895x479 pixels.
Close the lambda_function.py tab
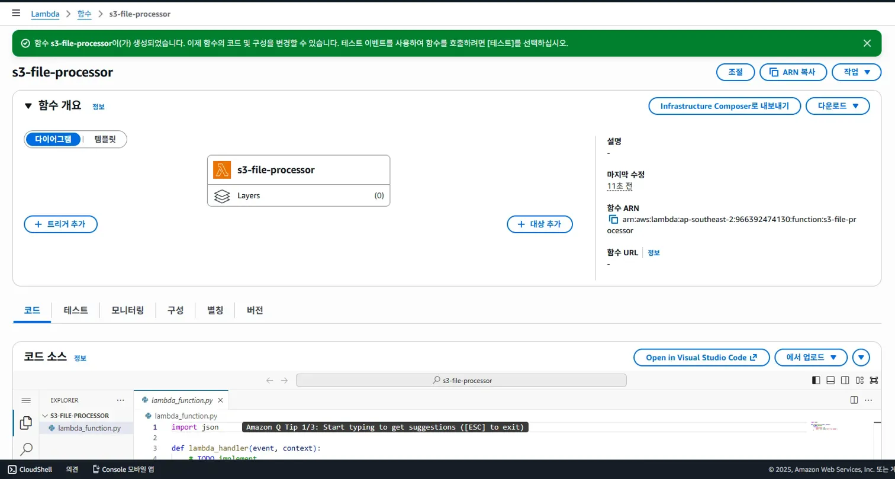pos(220,400)
